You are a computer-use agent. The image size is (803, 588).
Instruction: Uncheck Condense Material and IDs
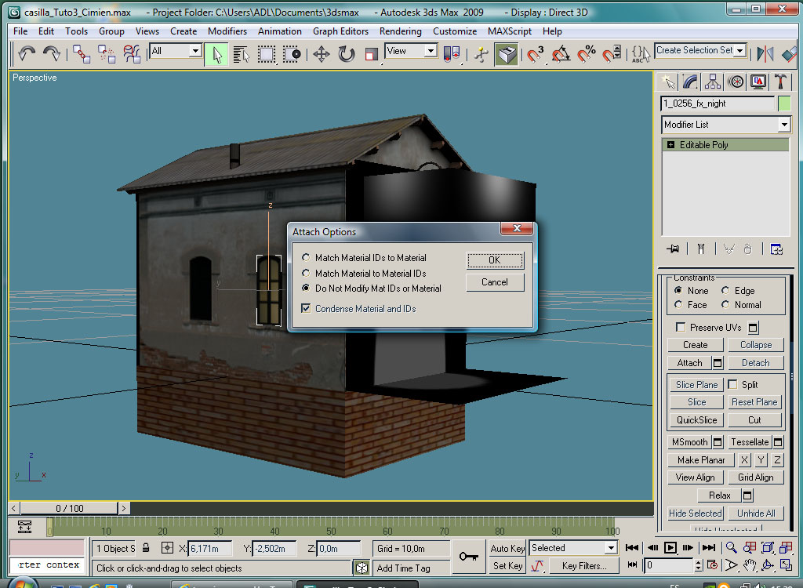(x=306, y=309)
